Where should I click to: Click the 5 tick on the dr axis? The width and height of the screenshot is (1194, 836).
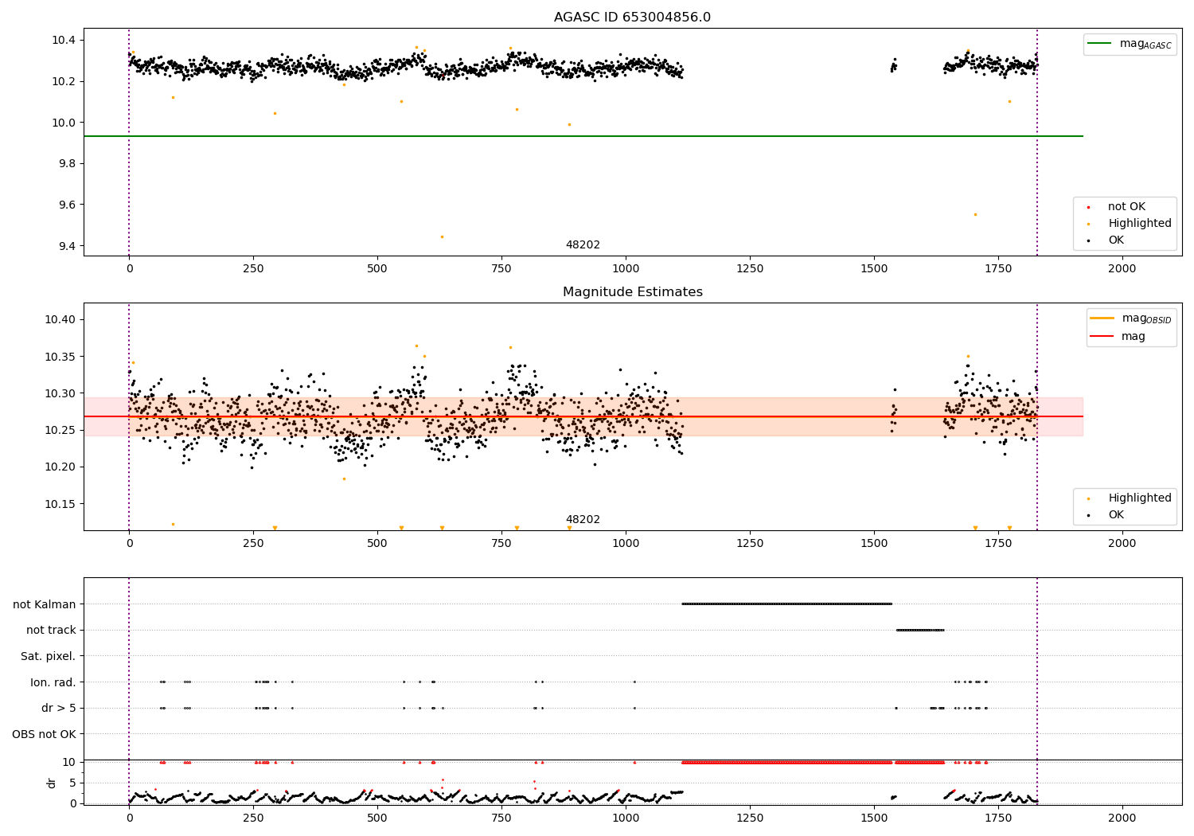pyautogui.click(x=73, y=783)
